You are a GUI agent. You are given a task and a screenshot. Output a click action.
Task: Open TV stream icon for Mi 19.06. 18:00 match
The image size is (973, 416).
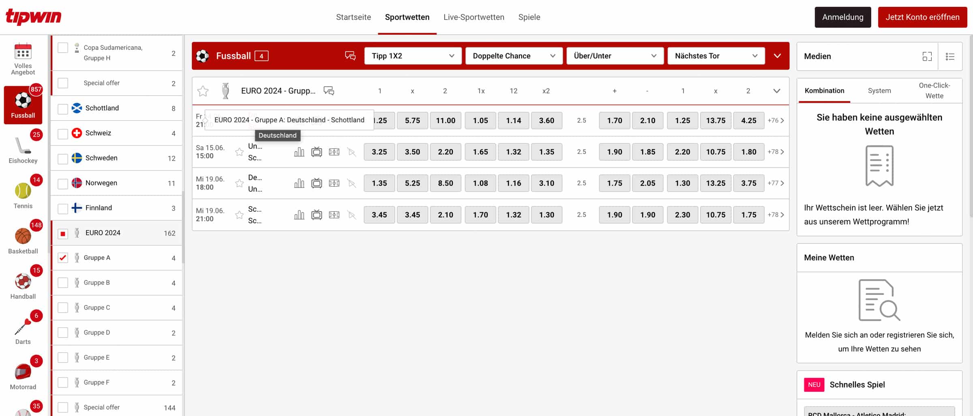317,183
